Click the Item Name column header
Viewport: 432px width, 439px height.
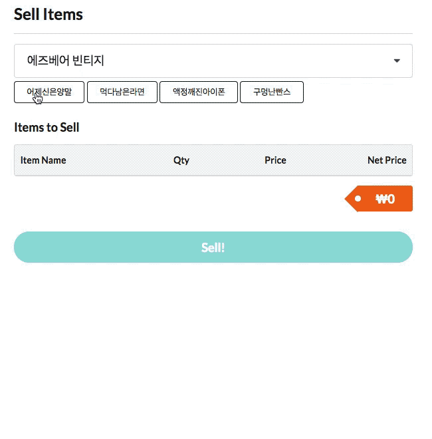[x=43, y=160]
